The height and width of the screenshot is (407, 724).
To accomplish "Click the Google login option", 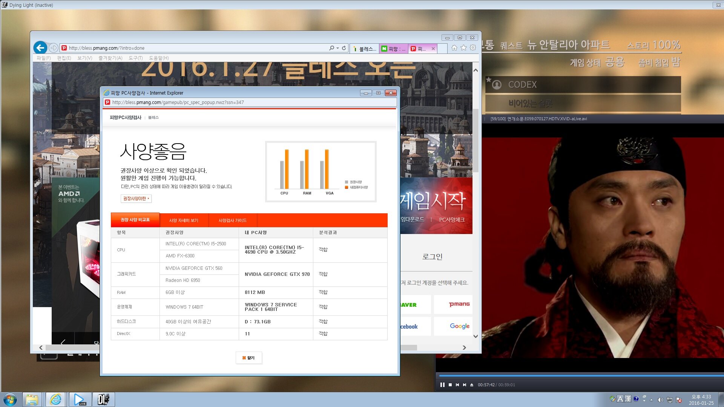I will coord(453,326).
